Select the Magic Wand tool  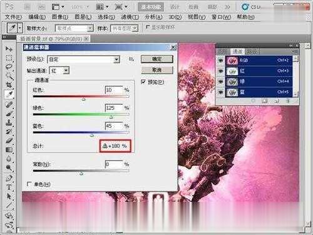(9, 76)
